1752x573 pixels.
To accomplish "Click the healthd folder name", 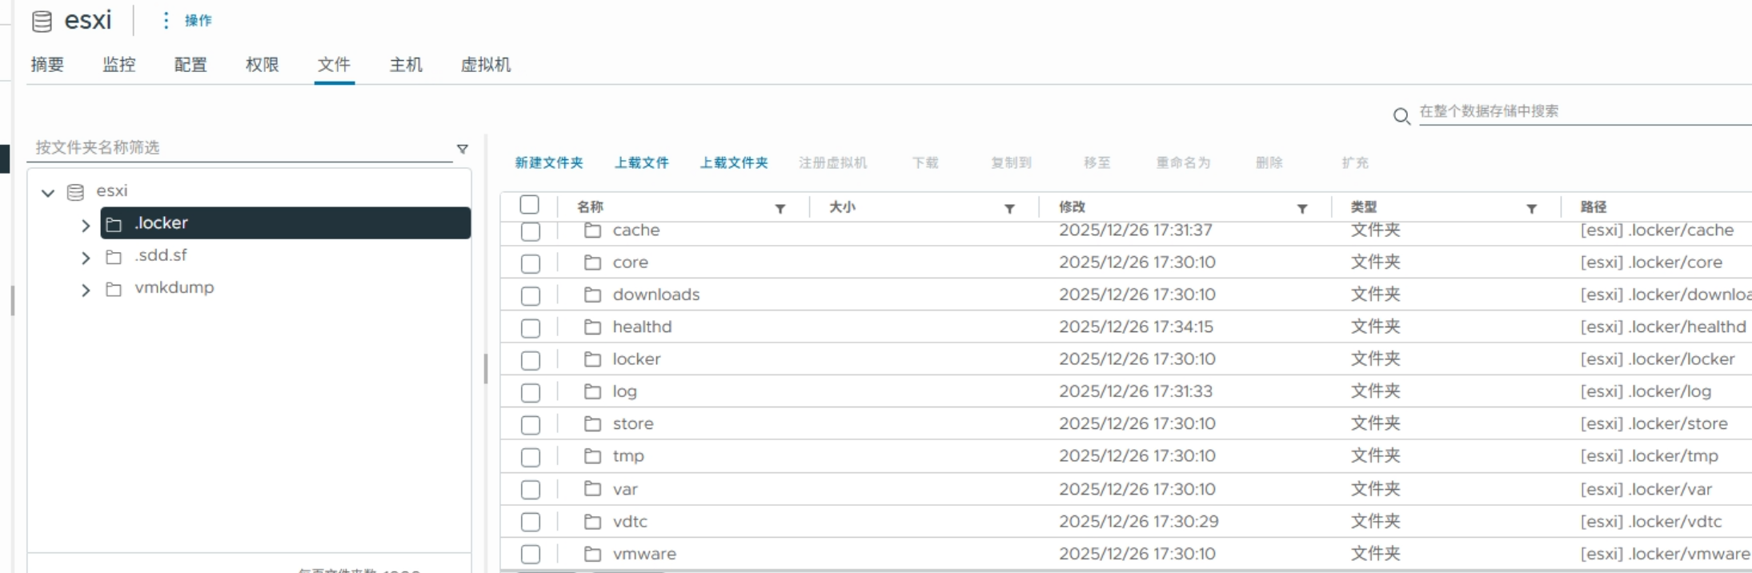I will [642, 327].
